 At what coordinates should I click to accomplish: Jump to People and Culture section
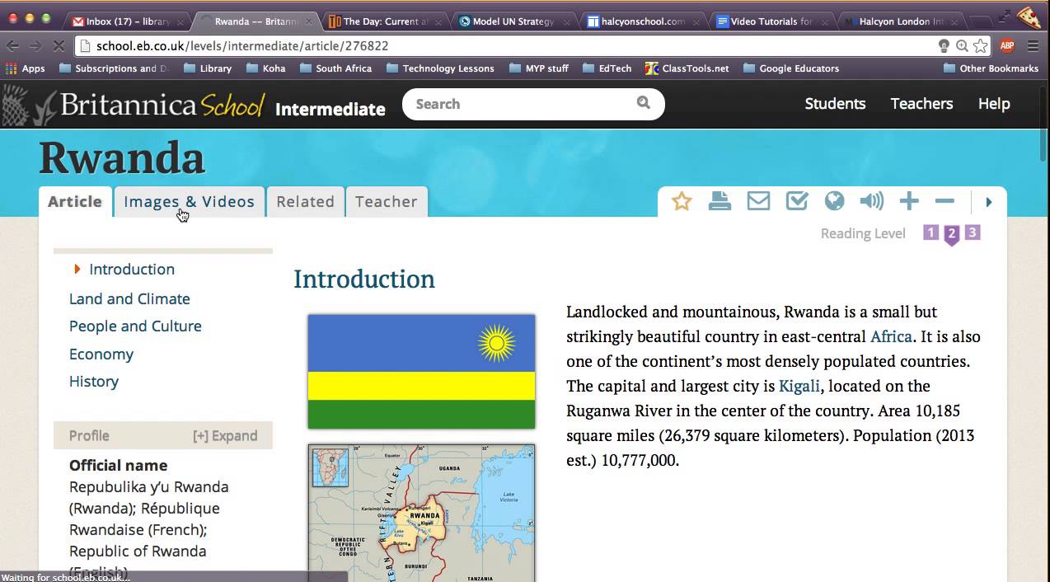point(135,326)
